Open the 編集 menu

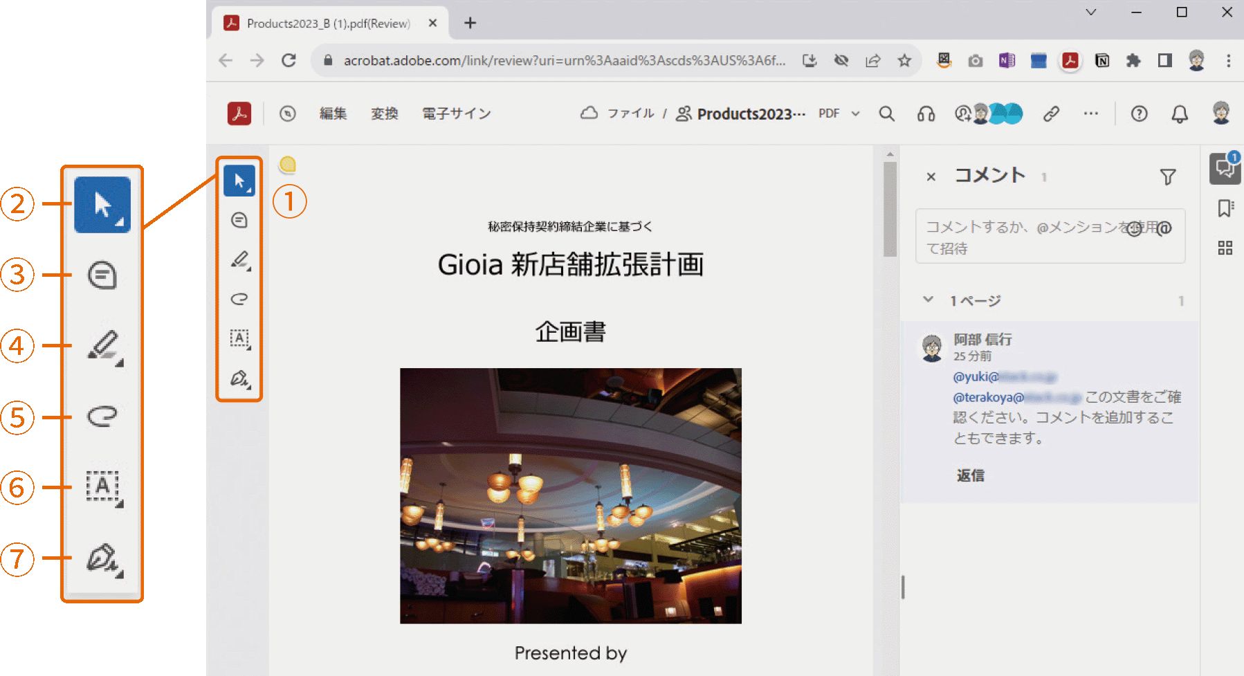click(x=333, y=113)
